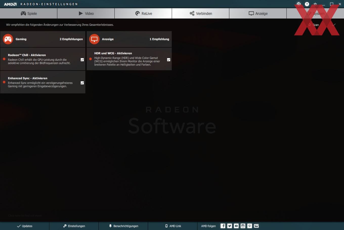Click the Radeon Chill description text
This screenshot has width=344, height=230.
click(39, 61)
